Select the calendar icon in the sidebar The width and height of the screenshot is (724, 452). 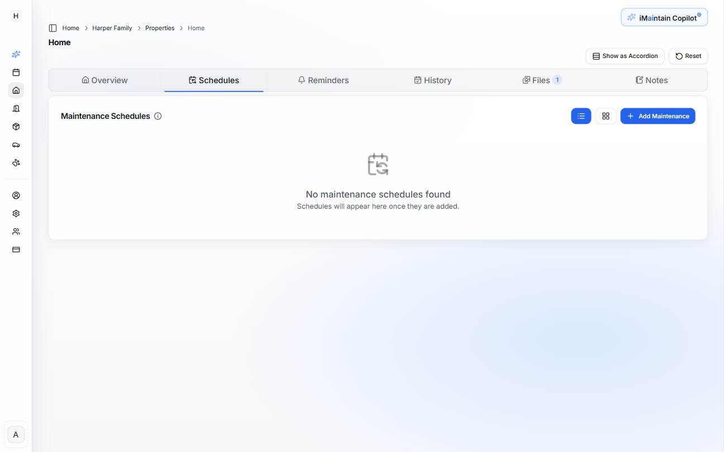(x=16, y=72)
